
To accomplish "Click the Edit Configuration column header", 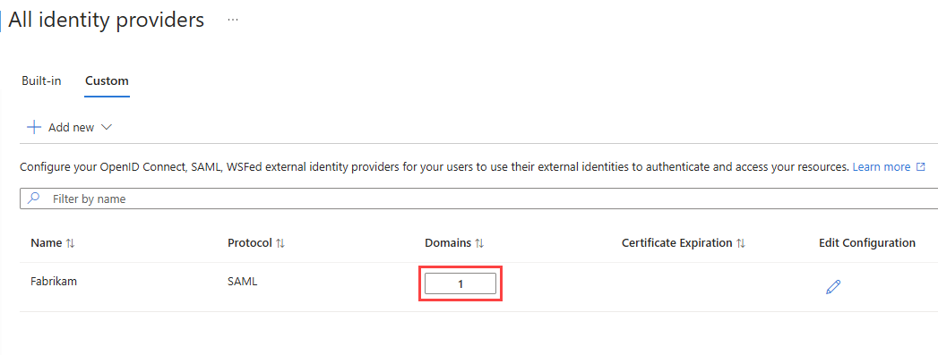I will (x=867, y=243).
